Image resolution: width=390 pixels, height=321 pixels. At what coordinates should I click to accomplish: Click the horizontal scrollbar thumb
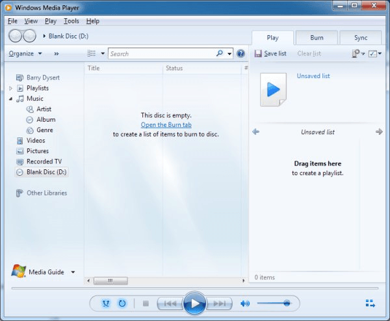(x=110, y=281)
